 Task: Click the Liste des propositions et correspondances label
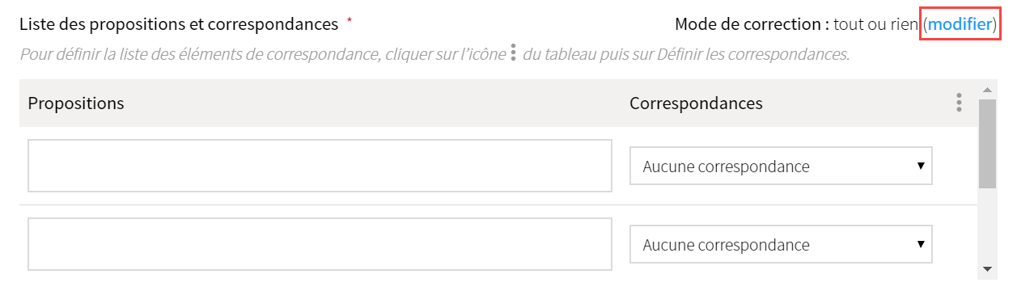178,24
